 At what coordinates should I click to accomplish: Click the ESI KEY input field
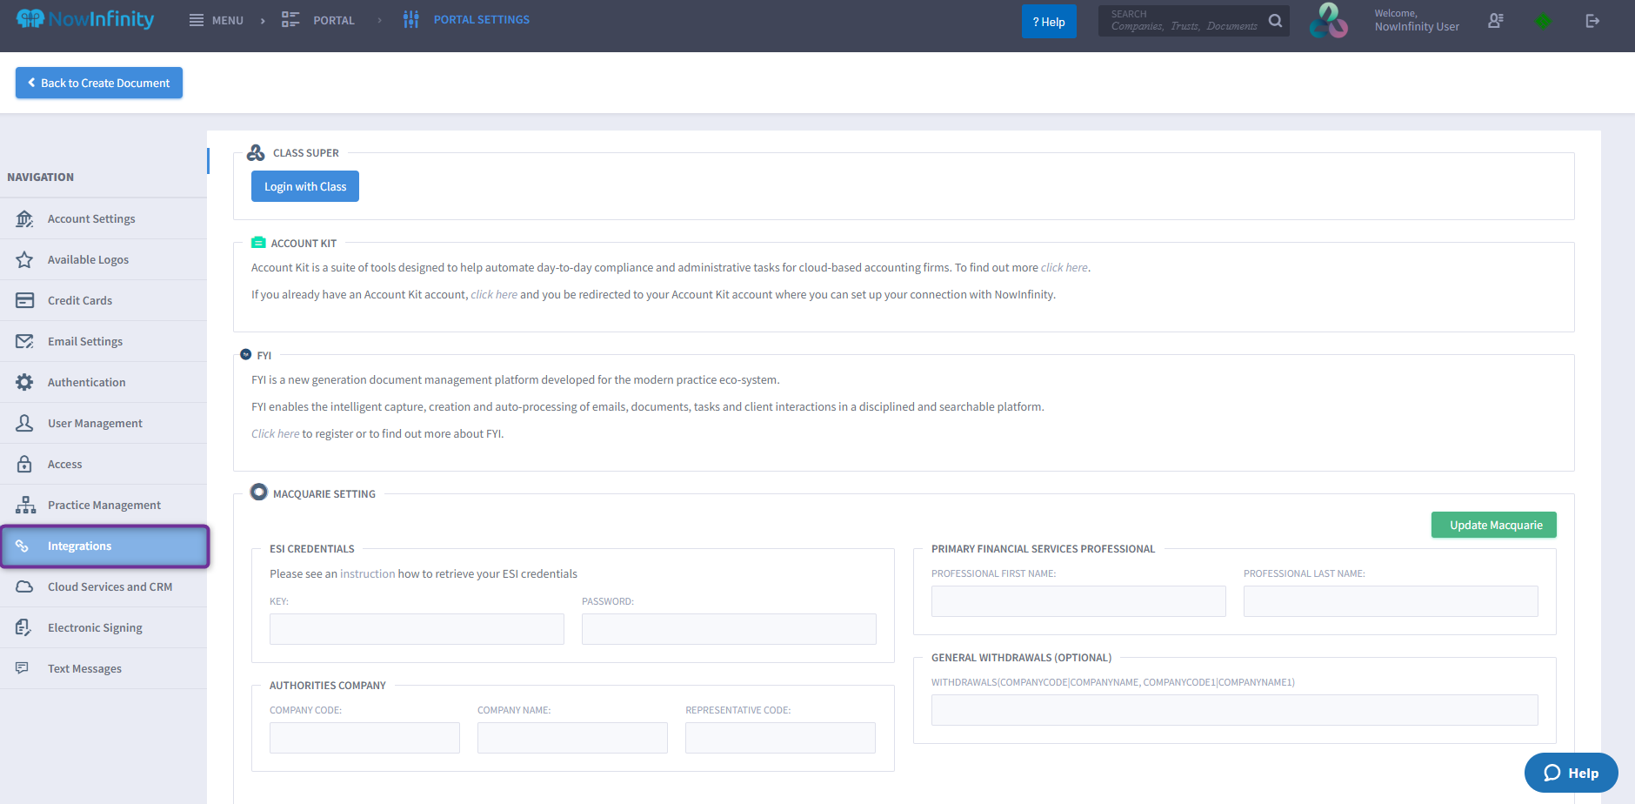(417, 629)
